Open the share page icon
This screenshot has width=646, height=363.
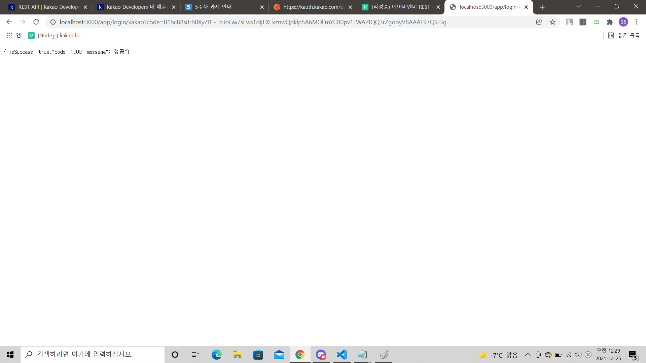(539, 22)
